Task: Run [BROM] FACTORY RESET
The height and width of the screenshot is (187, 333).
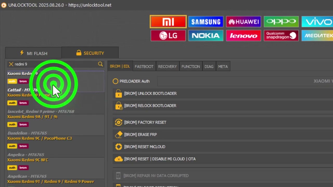Action: [223, 122]
